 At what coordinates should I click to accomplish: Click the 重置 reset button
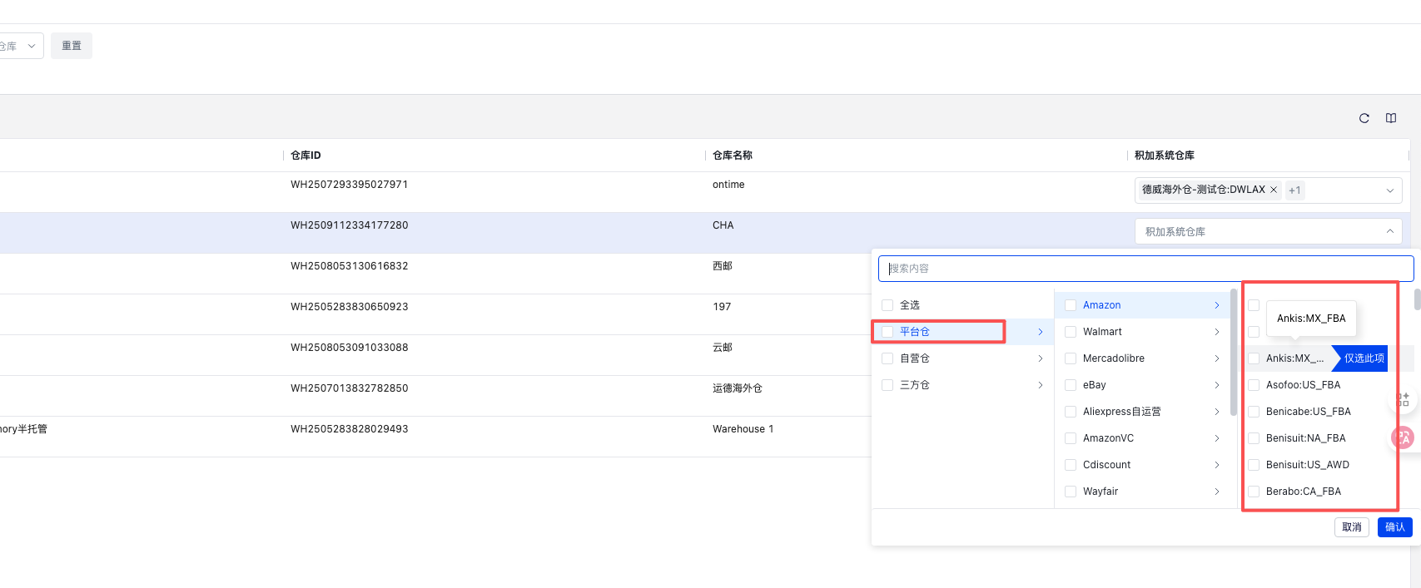(72, 46)
